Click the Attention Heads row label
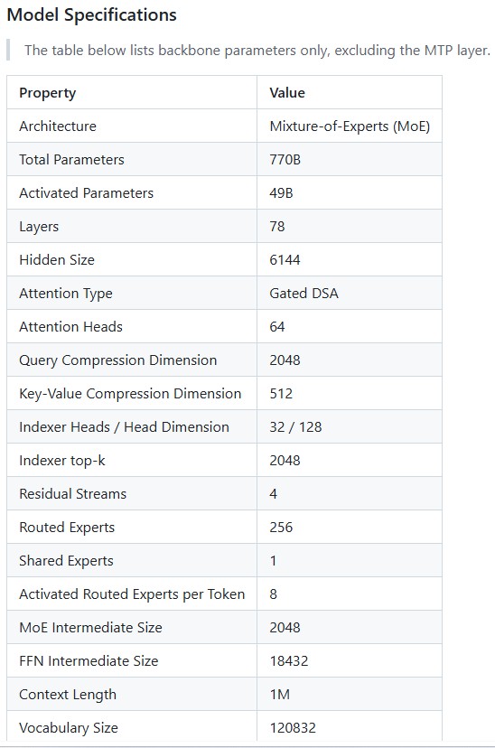 point(70,326)
